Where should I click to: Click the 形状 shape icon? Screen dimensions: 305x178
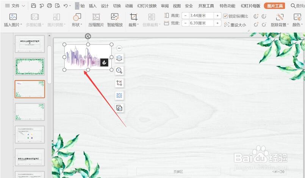tap(77, 17)
